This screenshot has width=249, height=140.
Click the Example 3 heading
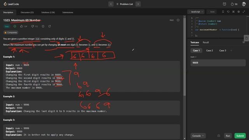coord(9,120)
